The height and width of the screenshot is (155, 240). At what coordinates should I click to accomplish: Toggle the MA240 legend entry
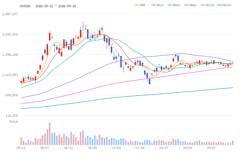[x=224, y=5]
